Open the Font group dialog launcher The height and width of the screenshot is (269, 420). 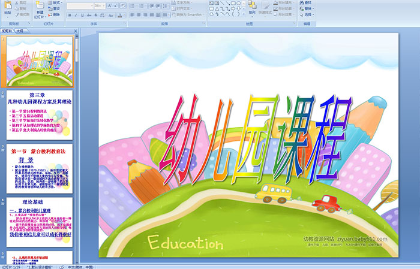[125, 24]
